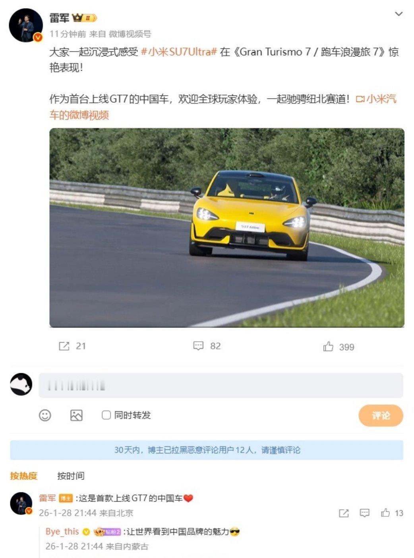Open 雷军's profile avatar at the top

coord(26,25)
